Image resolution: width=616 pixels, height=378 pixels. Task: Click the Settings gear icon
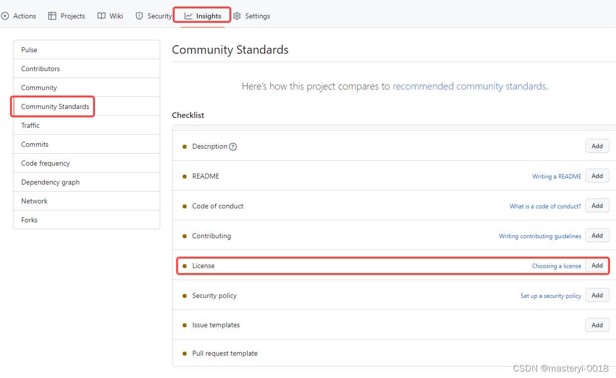[x=237, y=16]
